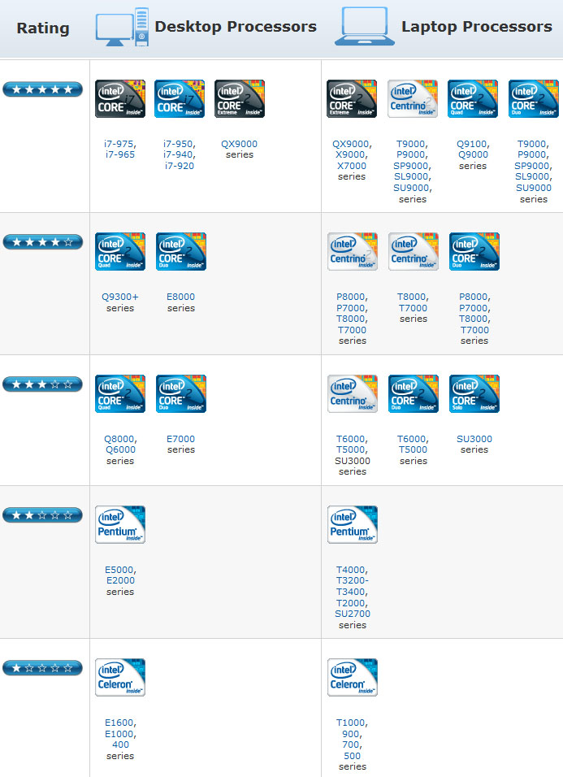Click the Core 2 Quad badge above Q9300+
The height and width of the screenshot is (777, 563).
120,251
